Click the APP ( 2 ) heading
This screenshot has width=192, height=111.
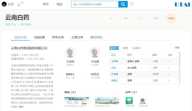(x=131, y=92)
